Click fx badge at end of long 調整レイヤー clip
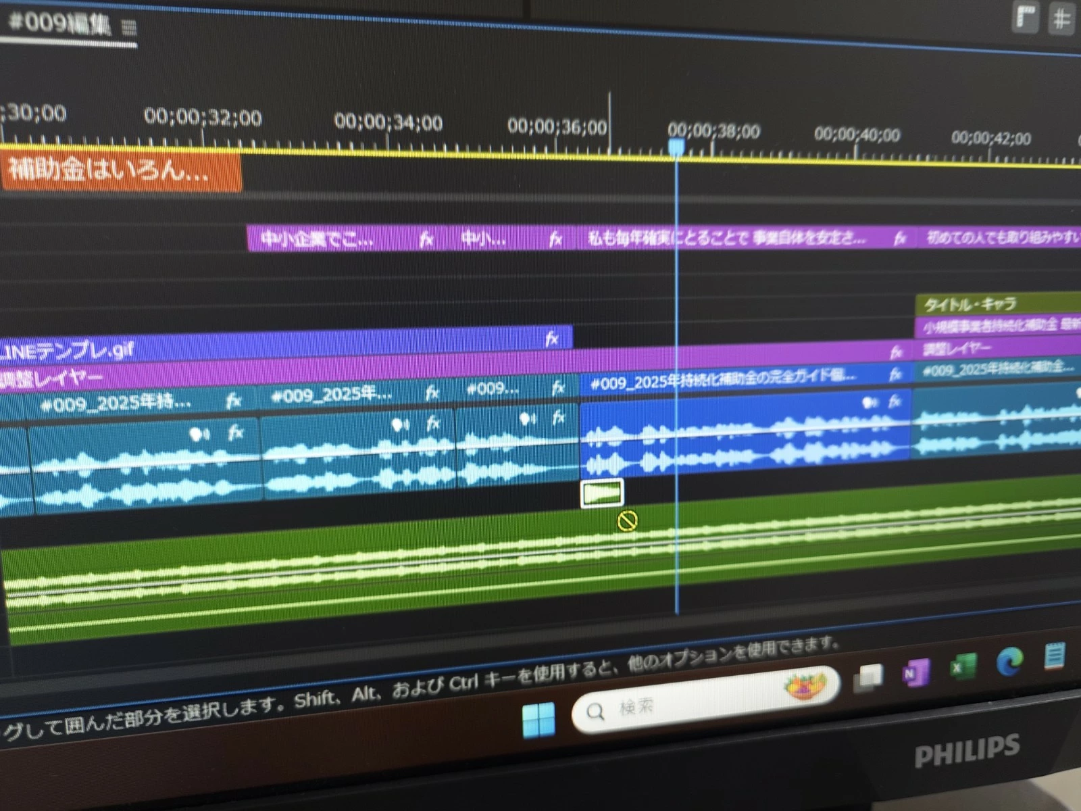 (897, 351)
